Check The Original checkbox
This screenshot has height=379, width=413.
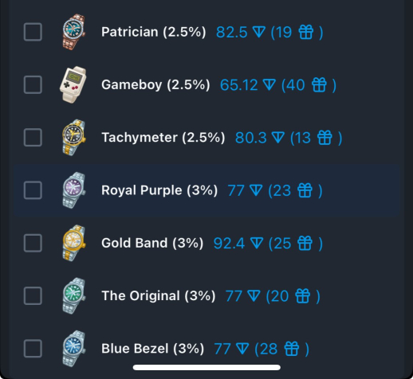[x=33, y=295]
